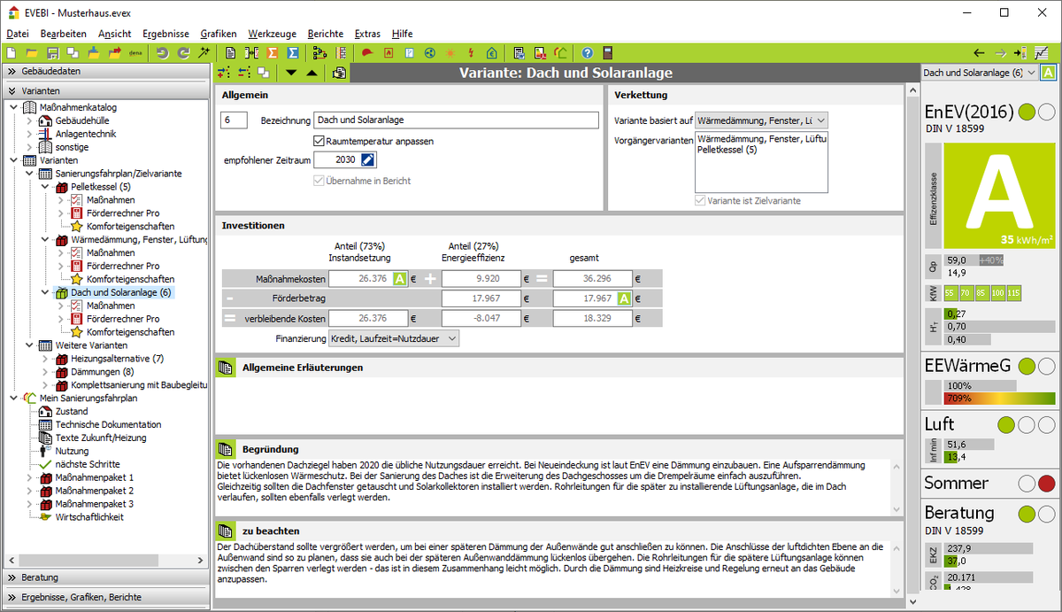The width and height of the screenshot is (1062, 612).
Task: Open a project with the folder icon
Action: 32,53
